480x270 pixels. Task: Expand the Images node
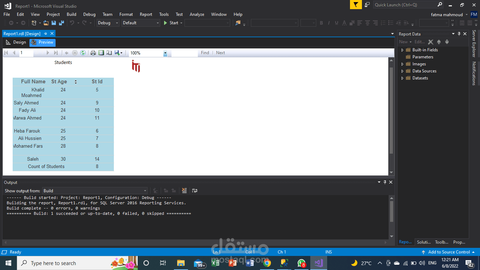[x=402, y=64]
